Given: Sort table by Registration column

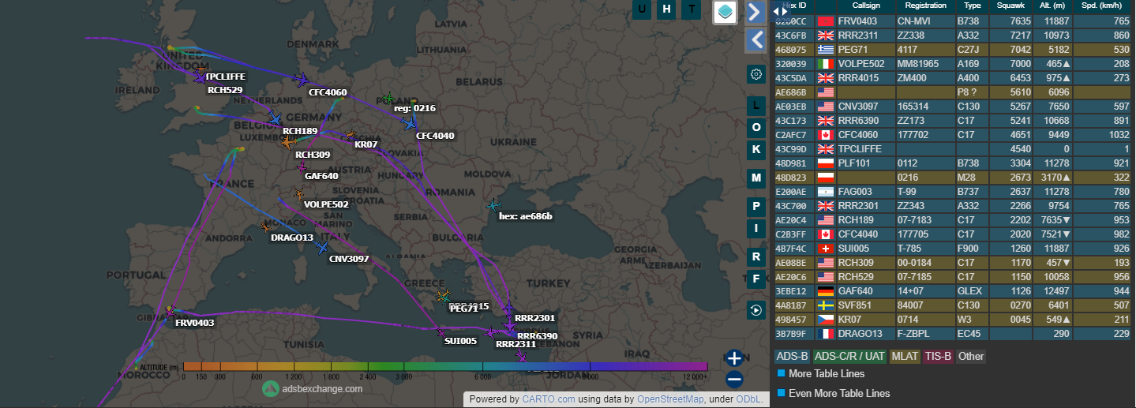Looking at the screenshot, I should [x=925, y=6].
